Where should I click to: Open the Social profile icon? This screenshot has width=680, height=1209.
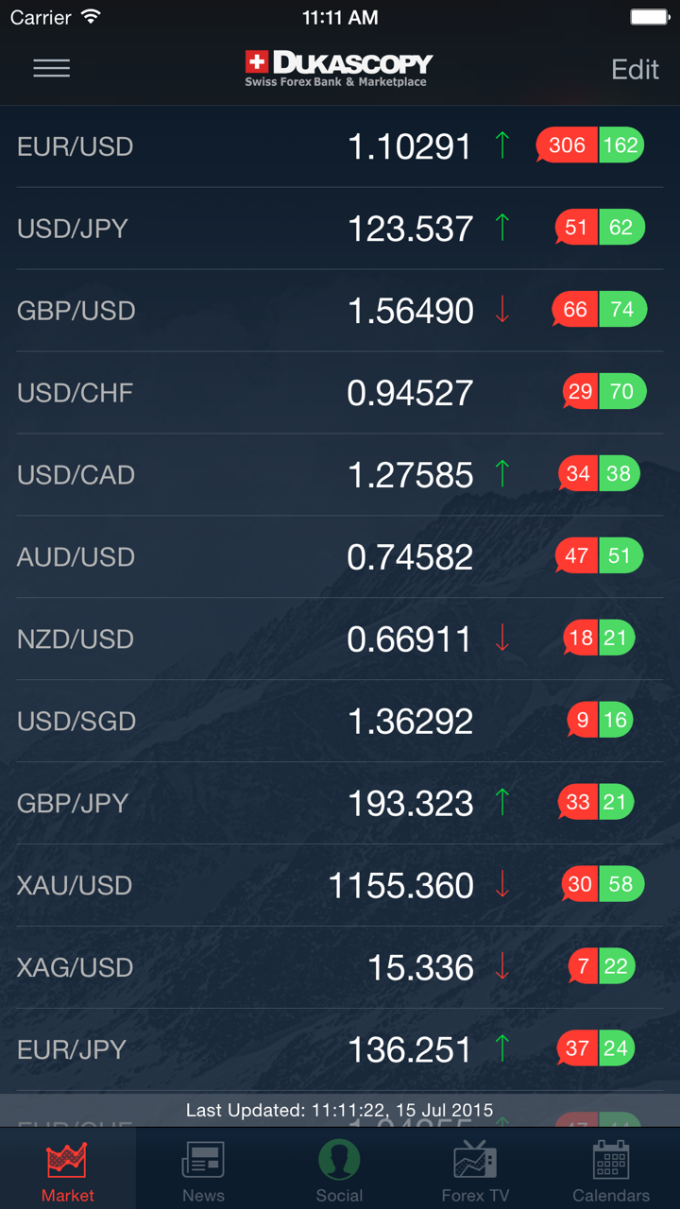point(339,1160)
